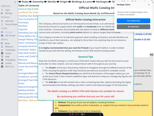Open the Settings gear icon

click(2, 13)
